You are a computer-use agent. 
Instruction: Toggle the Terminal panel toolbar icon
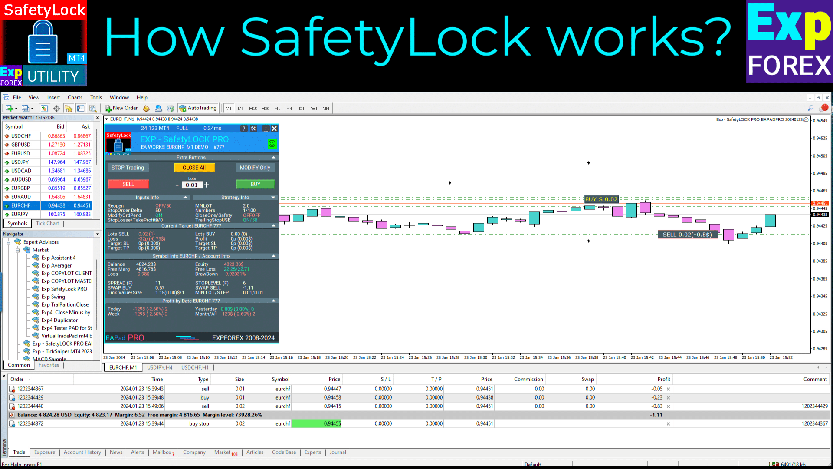81,108
